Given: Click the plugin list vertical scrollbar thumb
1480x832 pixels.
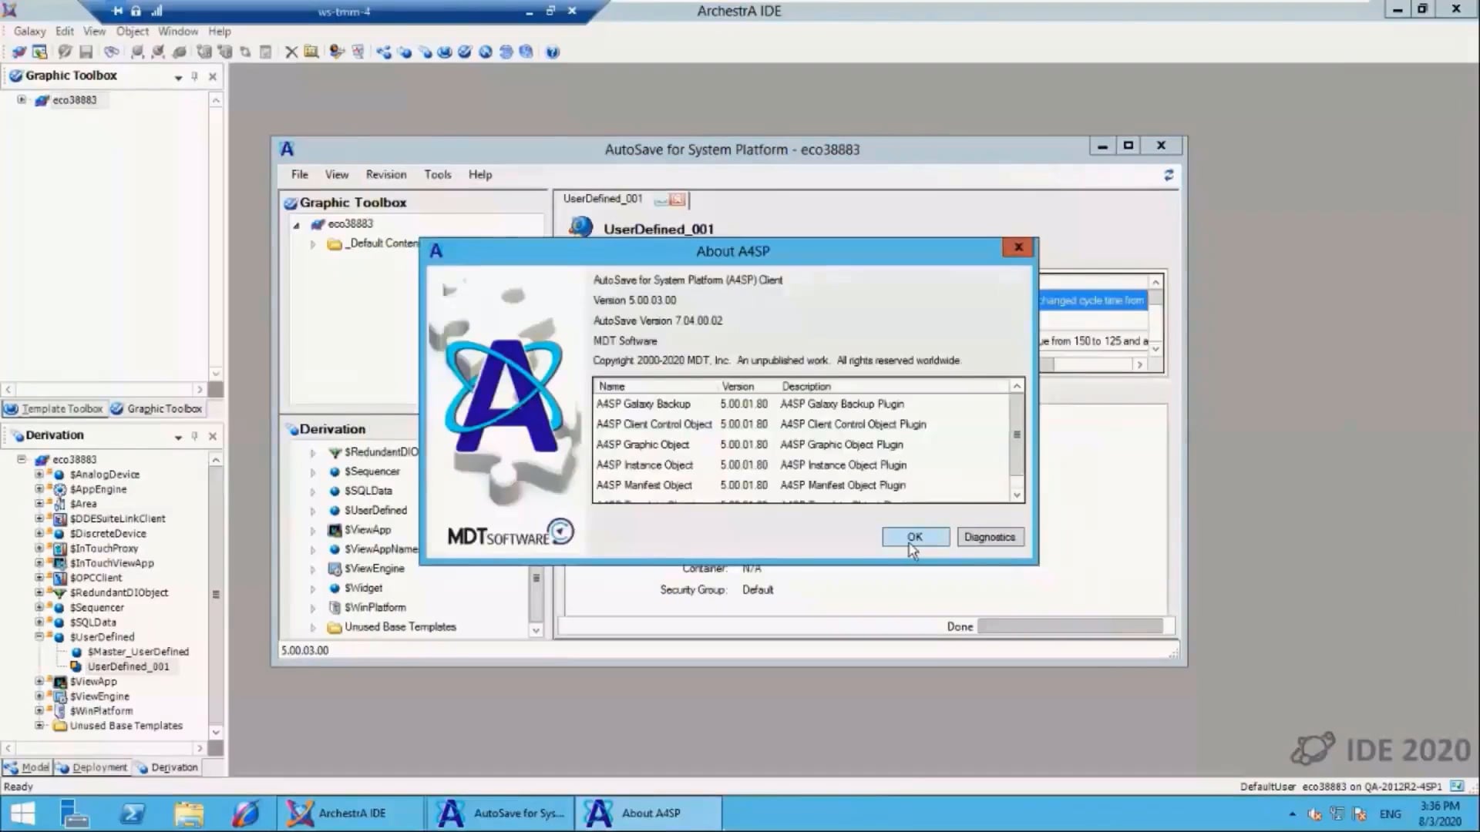Looking at the screenshot, I should coord(1017,434).
